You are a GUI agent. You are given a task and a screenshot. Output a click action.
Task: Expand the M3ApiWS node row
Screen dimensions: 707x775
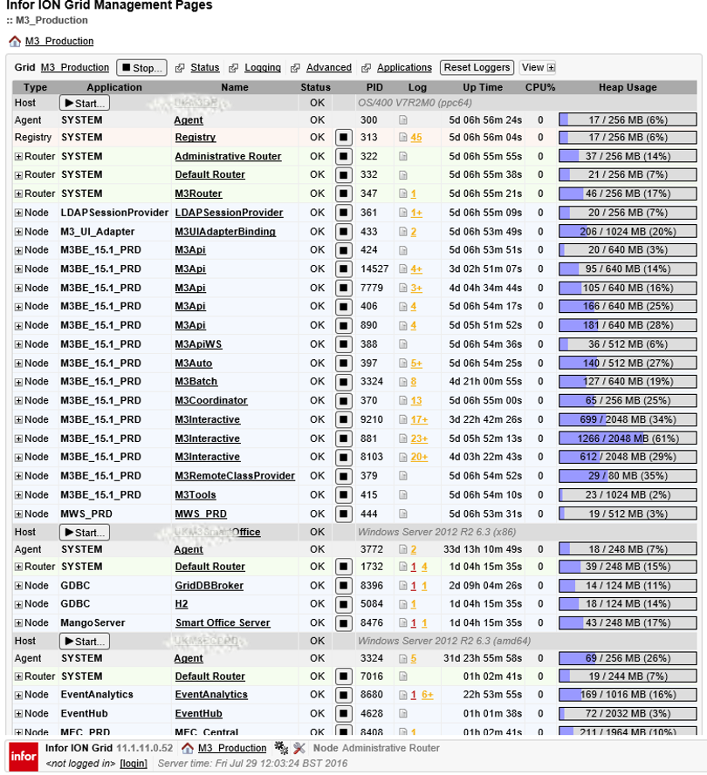click(x=18, y=345)
